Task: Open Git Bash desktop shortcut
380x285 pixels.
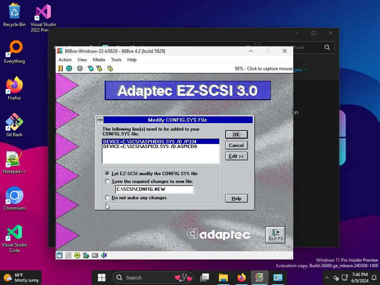Action: click(x=14, y=125)
